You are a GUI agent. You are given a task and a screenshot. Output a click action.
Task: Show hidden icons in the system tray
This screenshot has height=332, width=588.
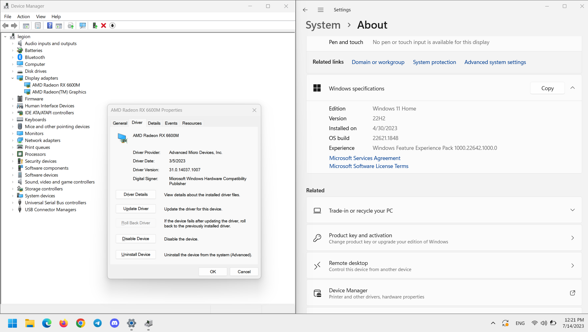pyautogui.click(x=493, y=323)
